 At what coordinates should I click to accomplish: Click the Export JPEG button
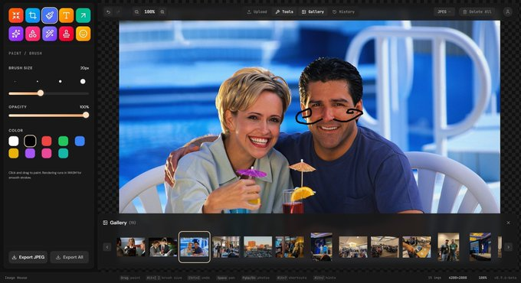coord(28,257)
